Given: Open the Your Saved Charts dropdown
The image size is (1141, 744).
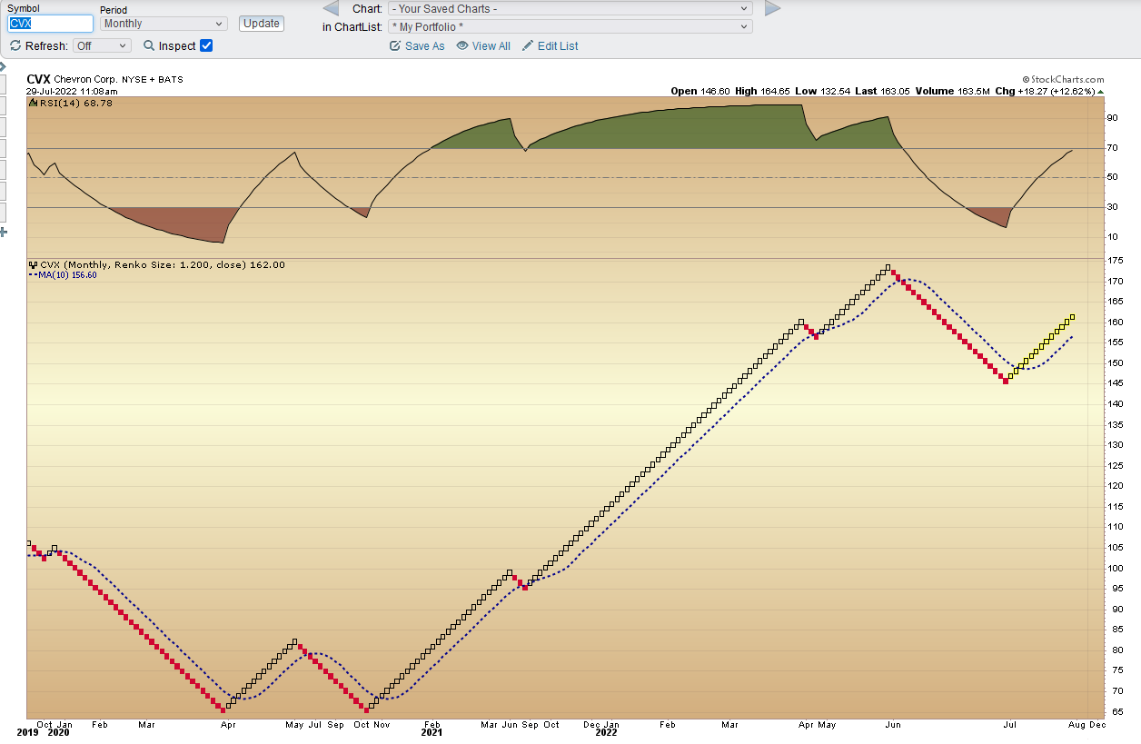Looking at the screenshot, I should (570, 8).
